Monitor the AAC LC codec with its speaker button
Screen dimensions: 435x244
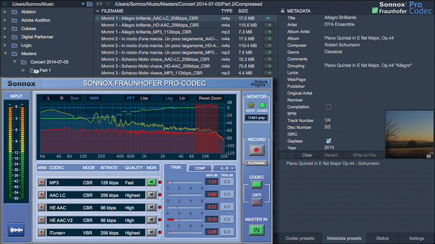pyautogui.click(x=151, y=195)
